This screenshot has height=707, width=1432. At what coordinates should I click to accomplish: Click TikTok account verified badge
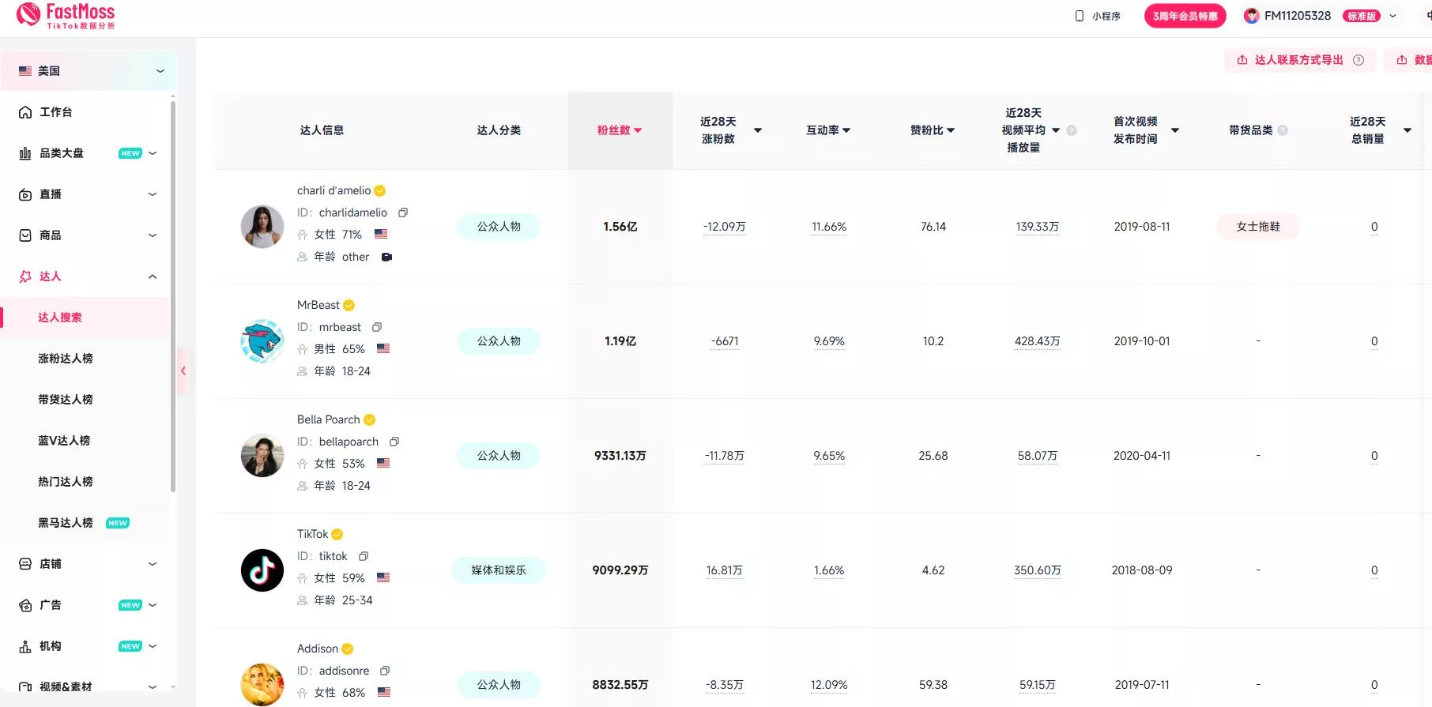(337, 534)
